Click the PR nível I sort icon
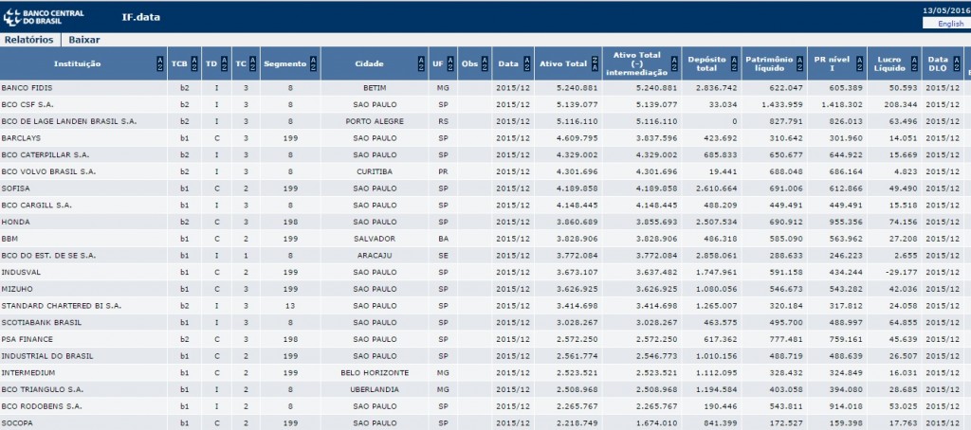The width and height of the screenshot is (971, 430). pos(859,64)
